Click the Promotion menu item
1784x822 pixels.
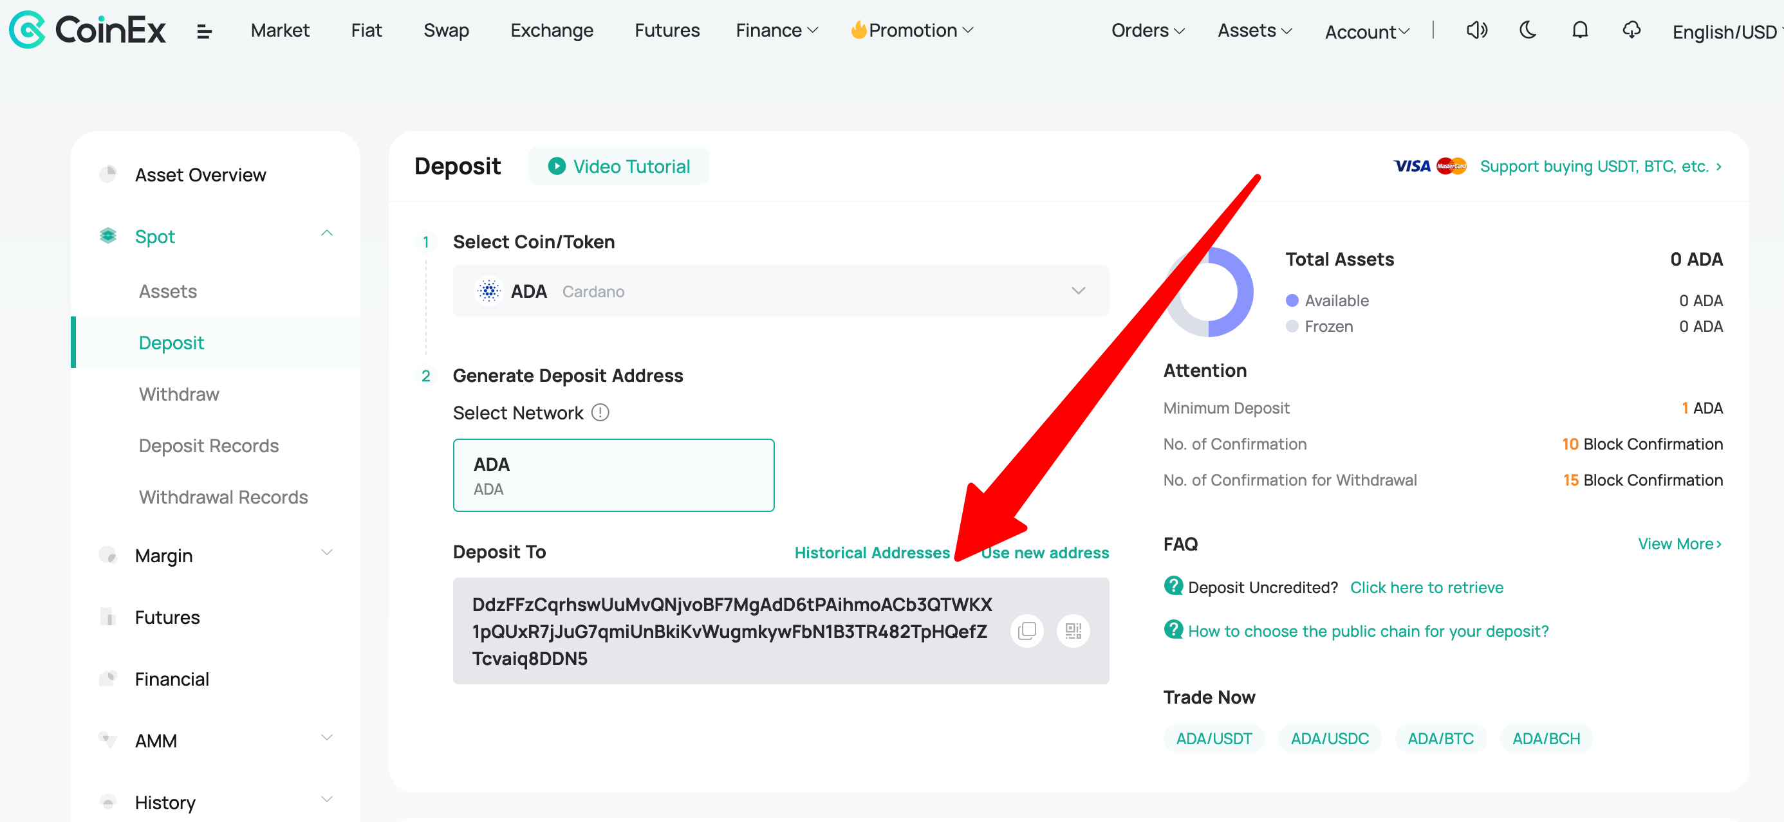pyautogui.click(x=910, y=31)
